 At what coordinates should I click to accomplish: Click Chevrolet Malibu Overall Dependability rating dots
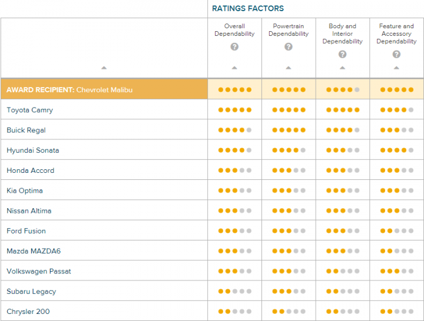pos(235,89)
